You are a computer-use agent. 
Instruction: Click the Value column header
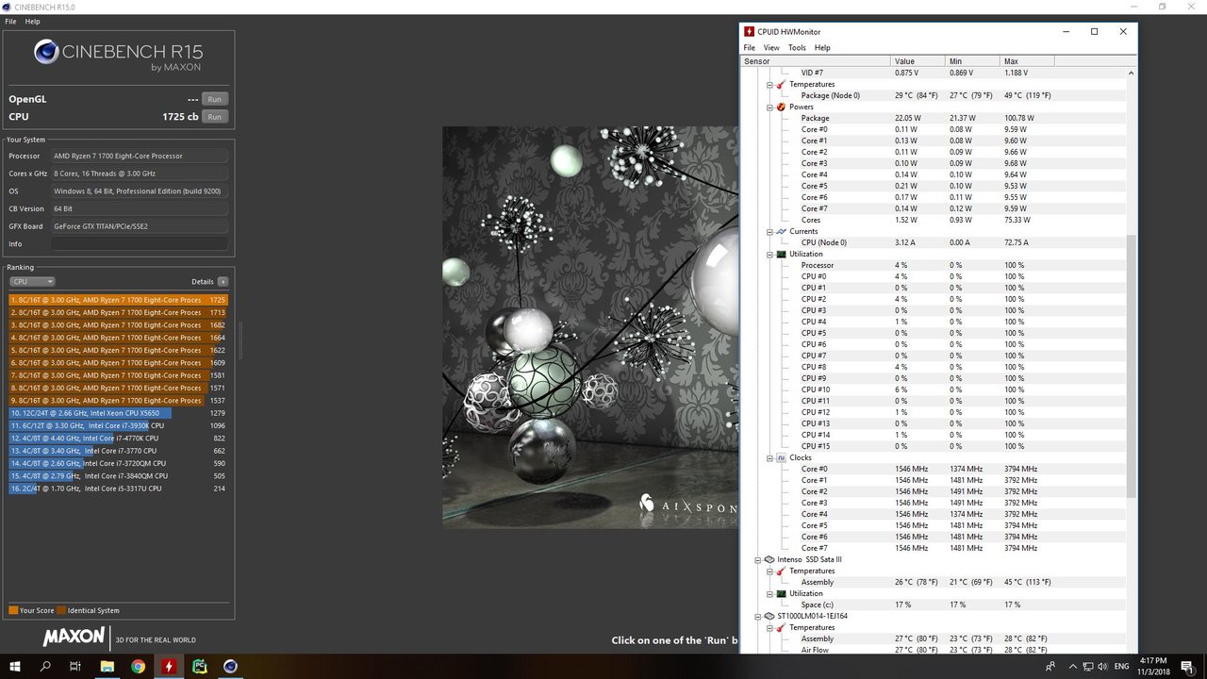point(918,61)
